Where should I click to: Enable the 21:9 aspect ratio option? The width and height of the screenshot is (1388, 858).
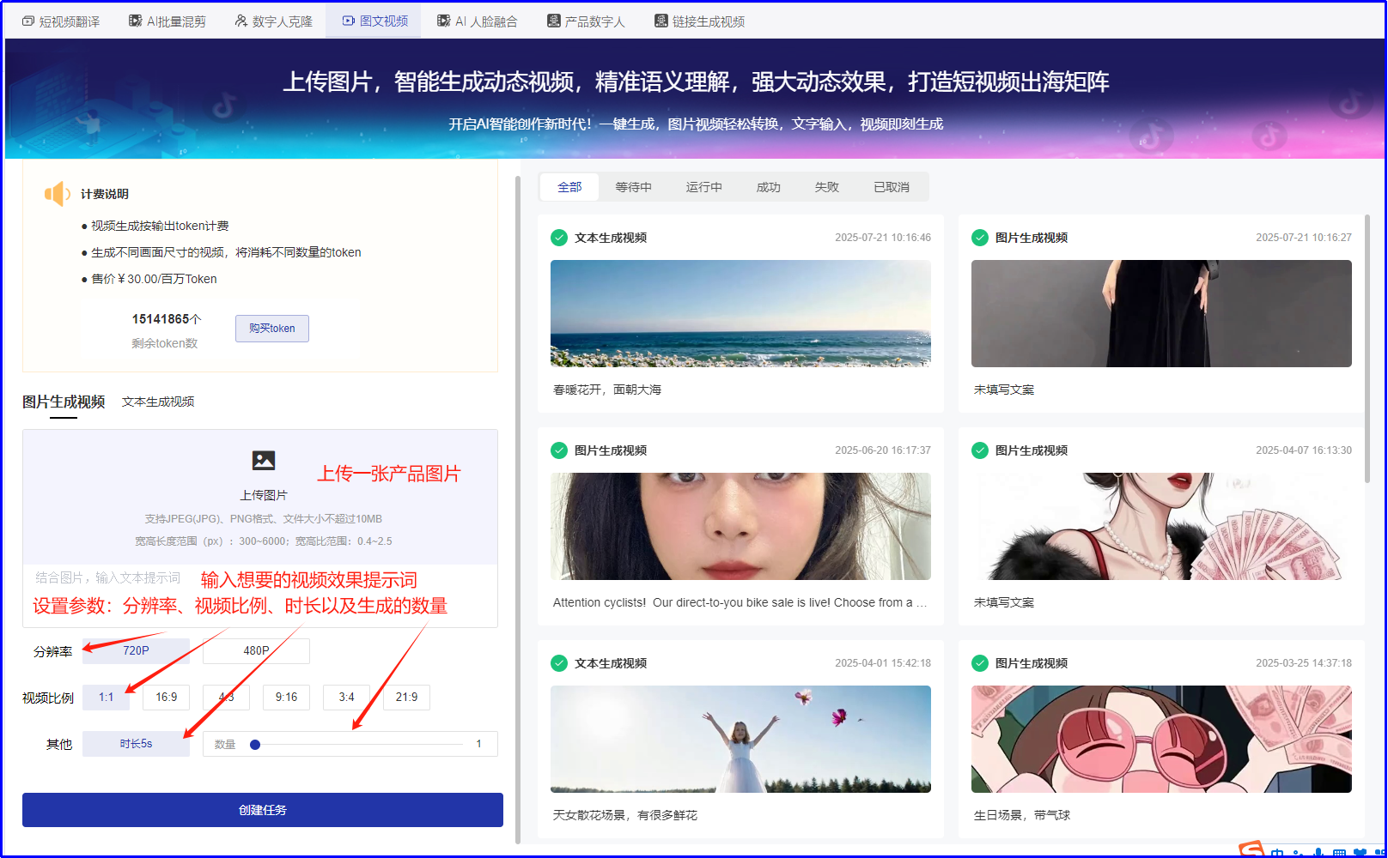point(405,697)
